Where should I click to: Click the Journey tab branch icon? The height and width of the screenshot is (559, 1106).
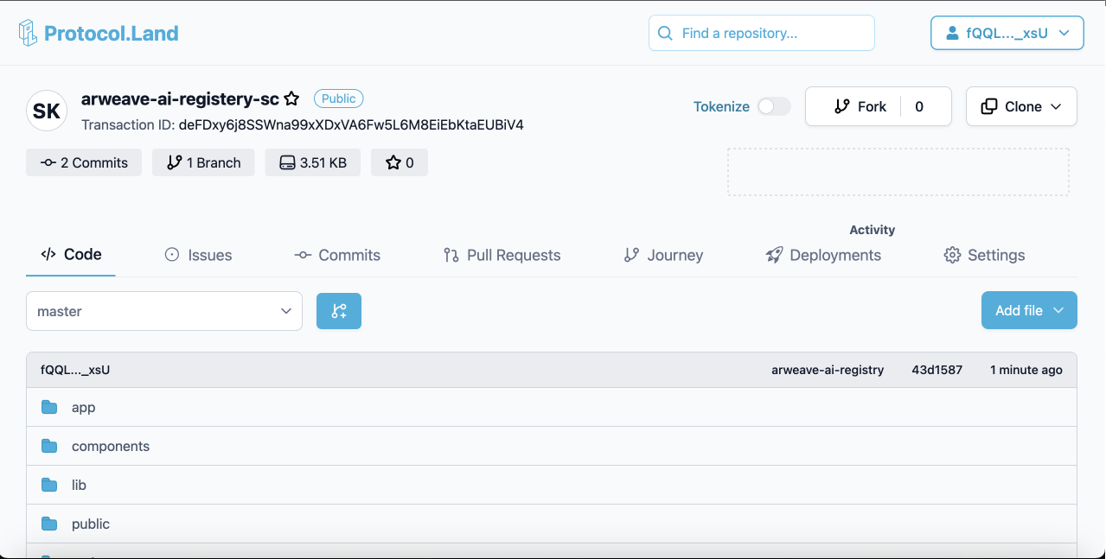click(x=631, y=255)
